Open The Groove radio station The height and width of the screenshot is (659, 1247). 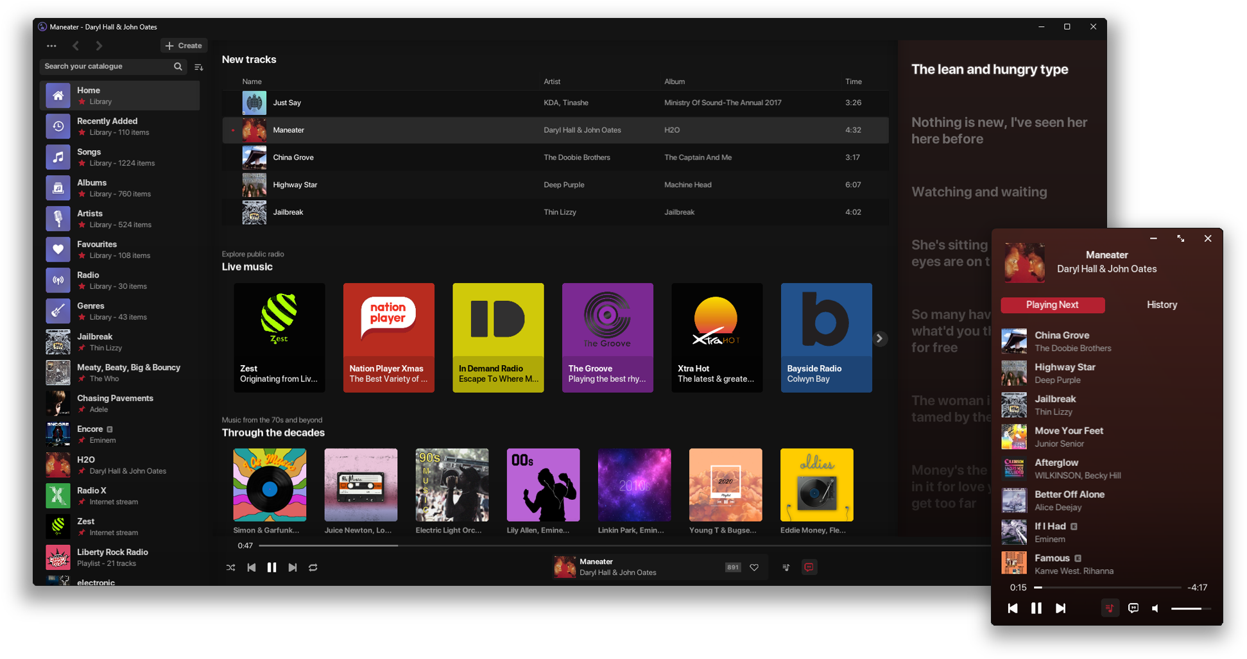pyautogui.click(x=608, y=338)
